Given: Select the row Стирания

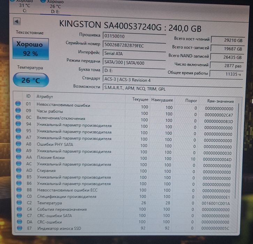Looking at the screenshot, I should [124, 171].
